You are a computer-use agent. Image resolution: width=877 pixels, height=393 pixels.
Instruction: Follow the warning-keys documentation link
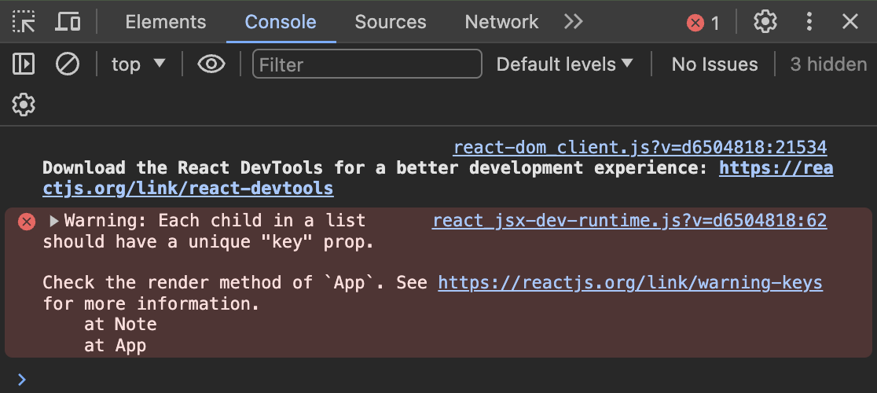point(629,282)
